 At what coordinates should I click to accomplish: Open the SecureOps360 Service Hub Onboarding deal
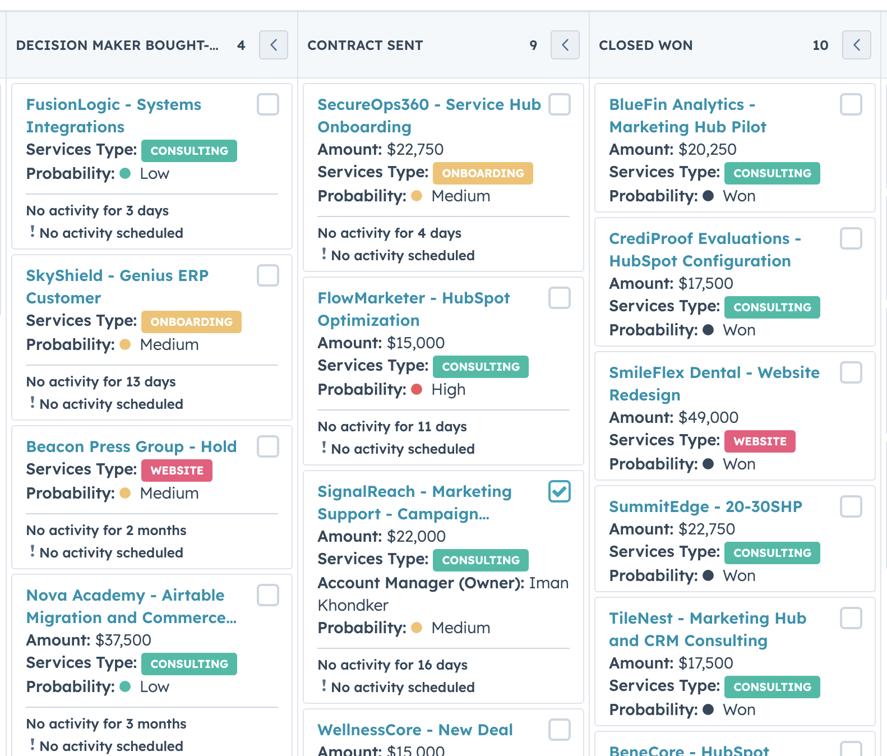tap(429, 116)
